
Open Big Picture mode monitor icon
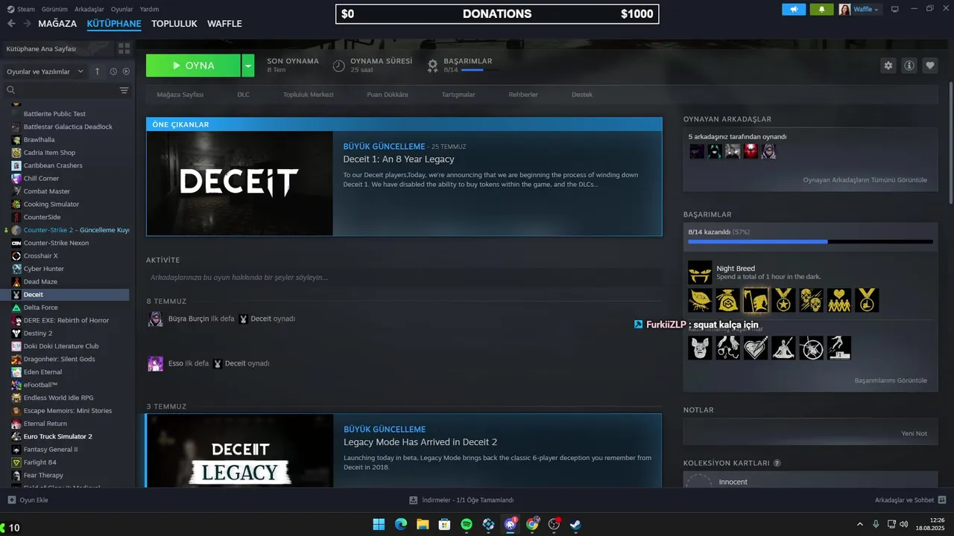click(895, 9)
